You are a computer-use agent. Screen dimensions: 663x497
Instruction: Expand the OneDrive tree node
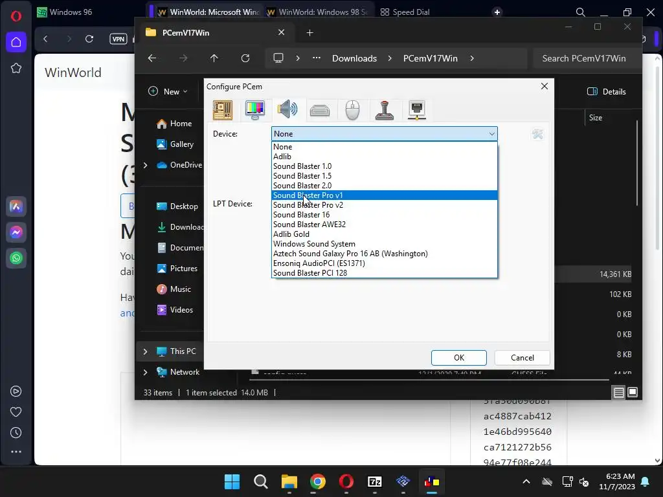tap(145, 165)
